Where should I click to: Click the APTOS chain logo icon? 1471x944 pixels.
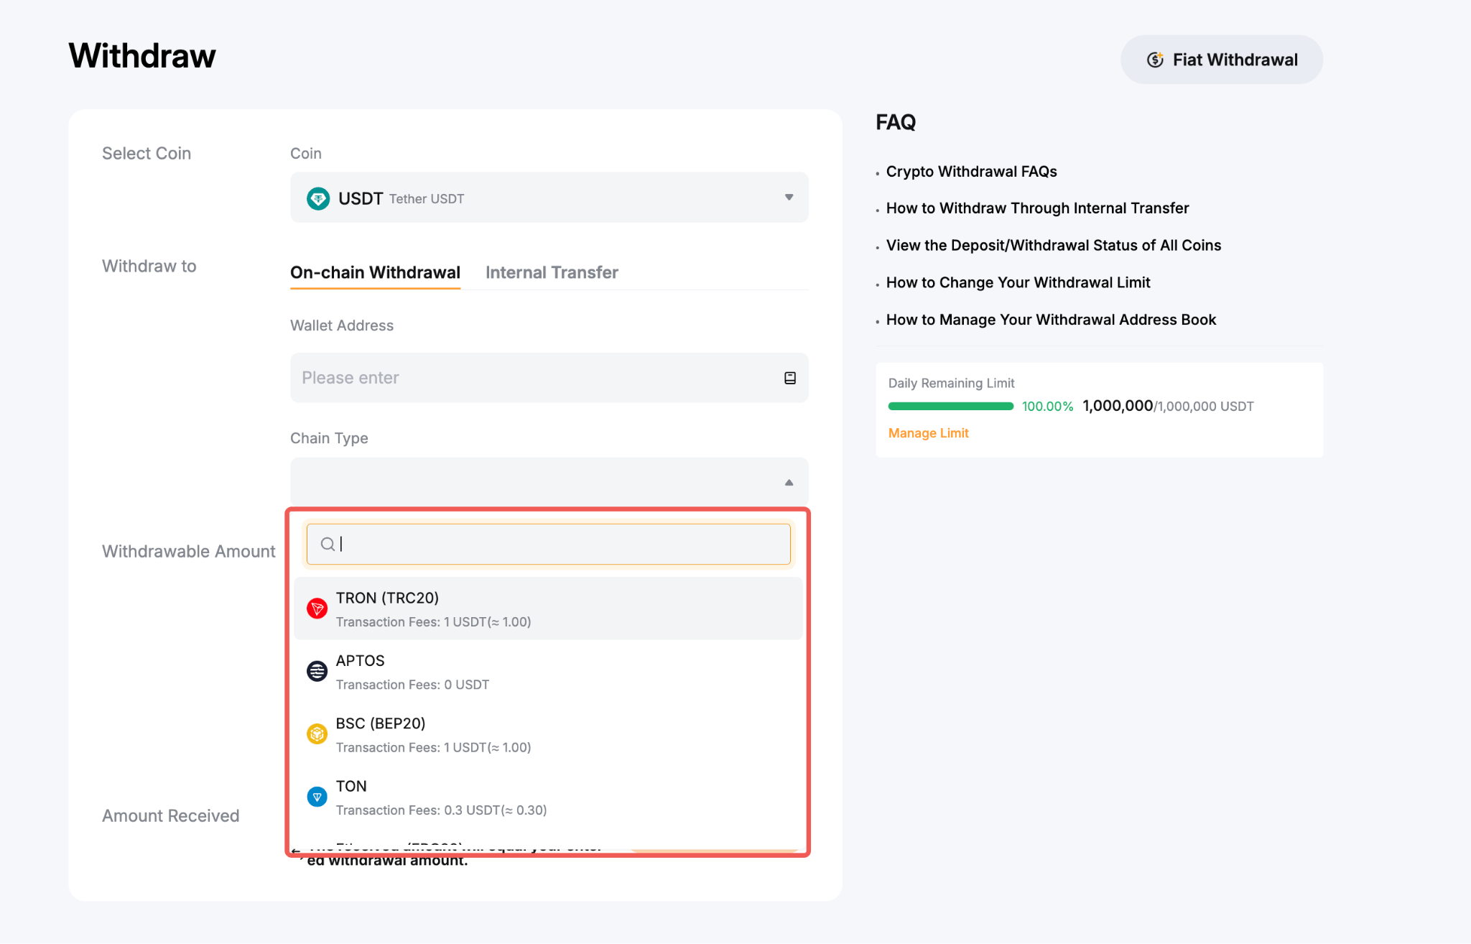pyautogui.click(x=317, y=671)
